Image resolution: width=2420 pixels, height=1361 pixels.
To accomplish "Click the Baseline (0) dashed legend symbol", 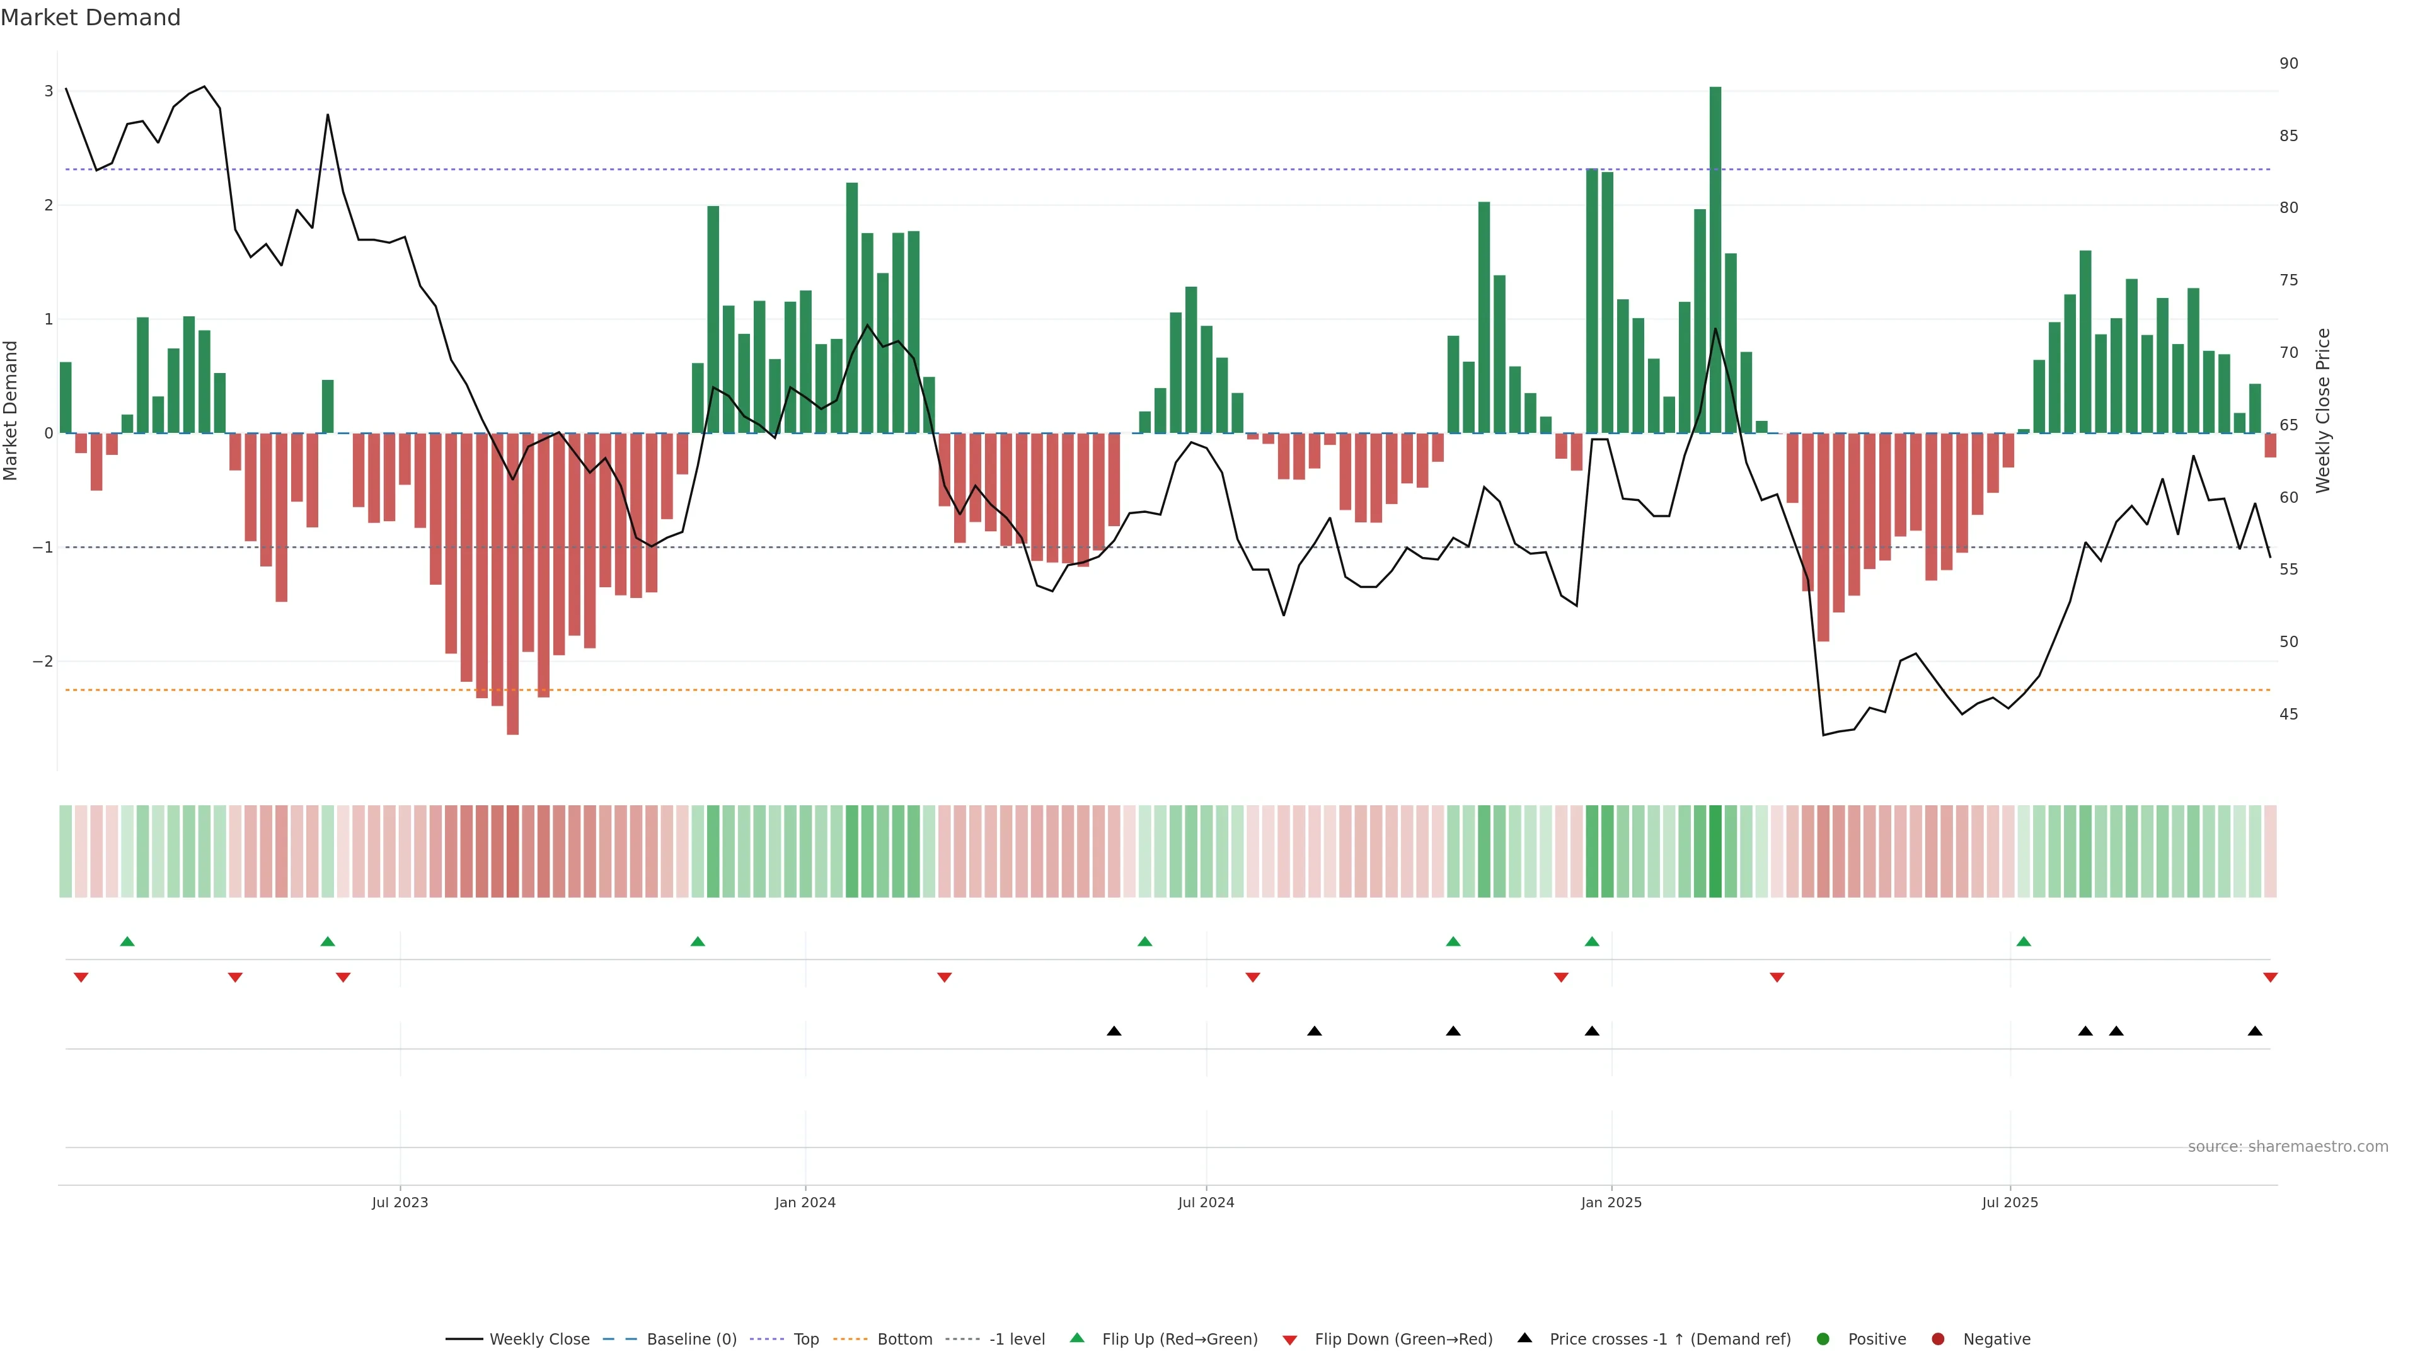I will coord(620,1338).
